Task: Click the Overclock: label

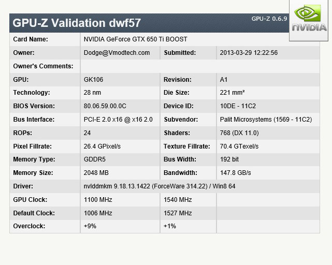Action: tap(29, 226)
